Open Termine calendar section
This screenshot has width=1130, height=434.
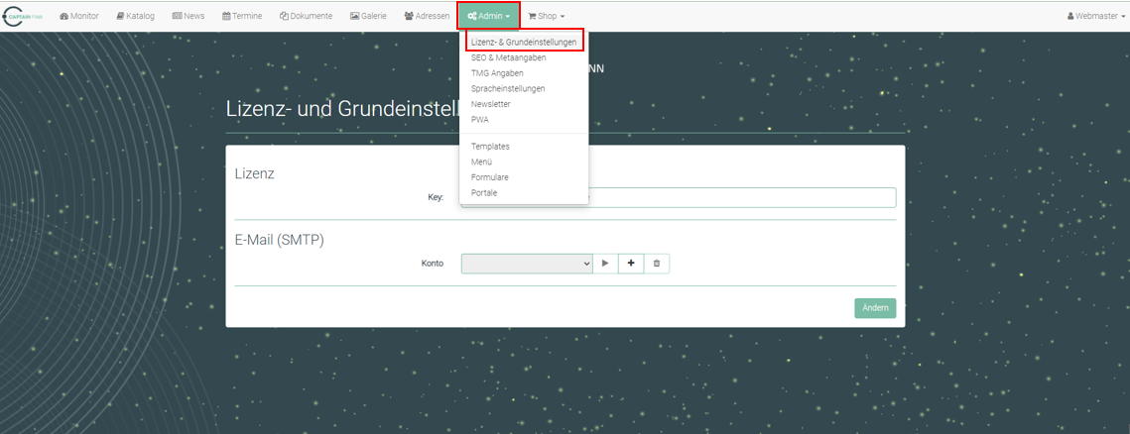coord(242,16)
